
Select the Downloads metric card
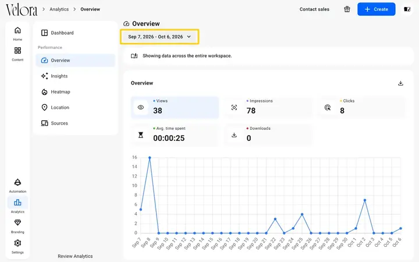(268, 135)
